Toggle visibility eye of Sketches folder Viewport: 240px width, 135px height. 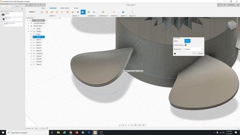(31, 53)
